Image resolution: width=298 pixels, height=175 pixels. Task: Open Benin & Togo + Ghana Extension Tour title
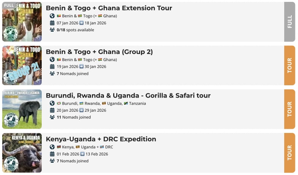tap(109, 8)
